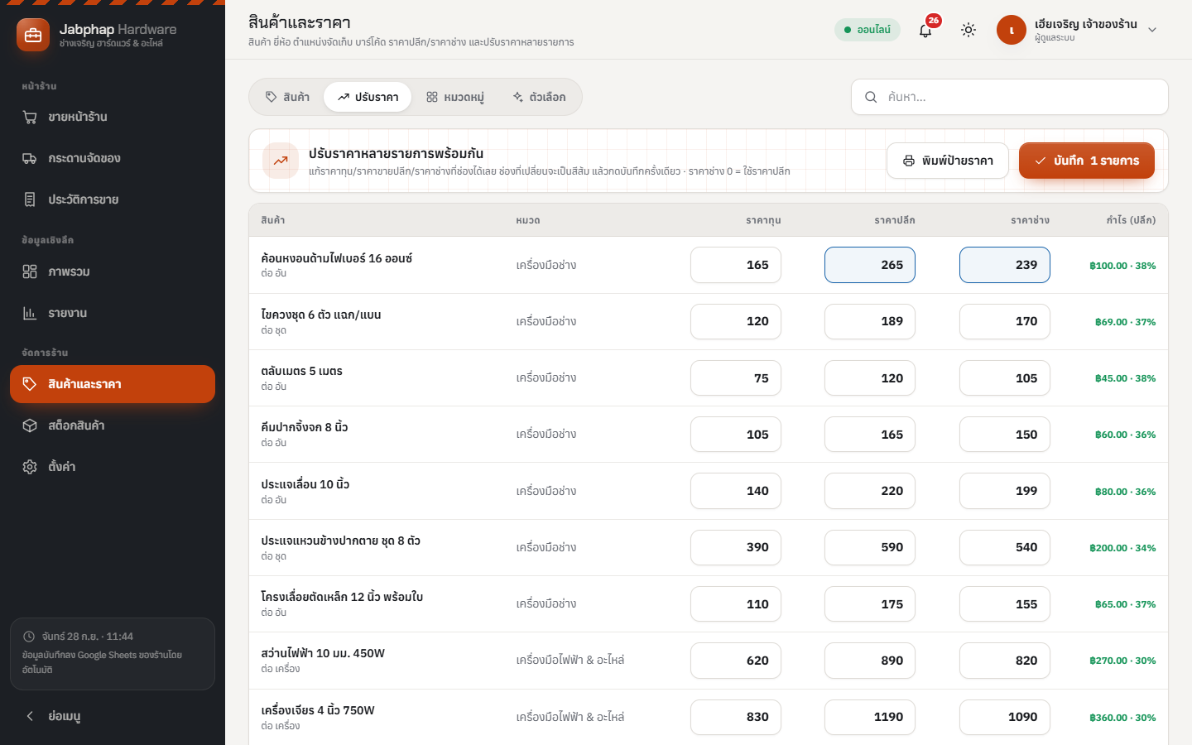Switch to the สินค้า tab
The height and width of the screenshot is (745, 1192).
287,97
